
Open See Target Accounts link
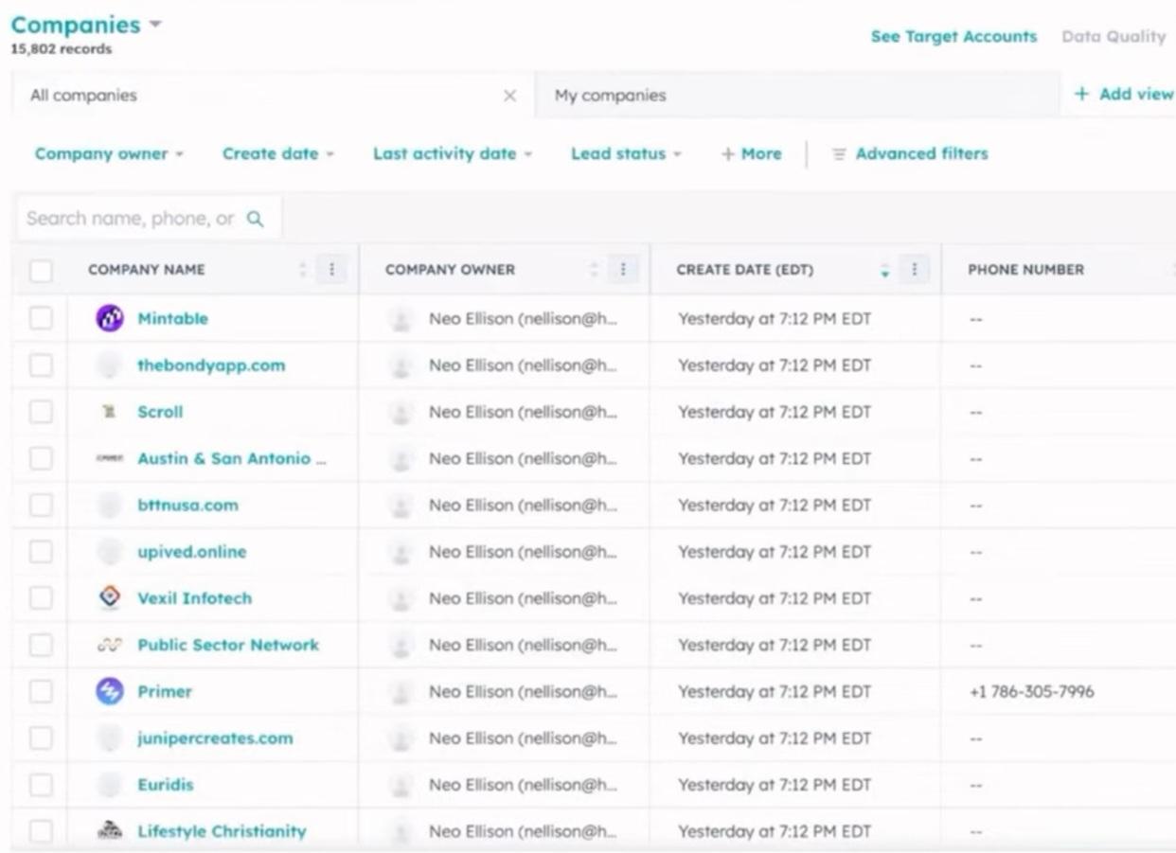point(953,37)
